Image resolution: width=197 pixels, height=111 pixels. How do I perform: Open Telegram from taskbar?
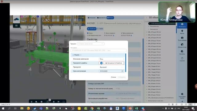[x=143, y=108]
